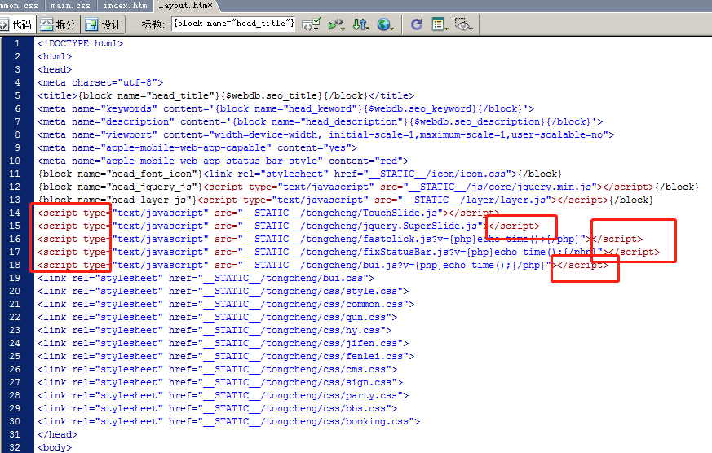Screen dimensions: 712x453
Task: Refresh design view with the circular arrow
Action: click(416, 24)
